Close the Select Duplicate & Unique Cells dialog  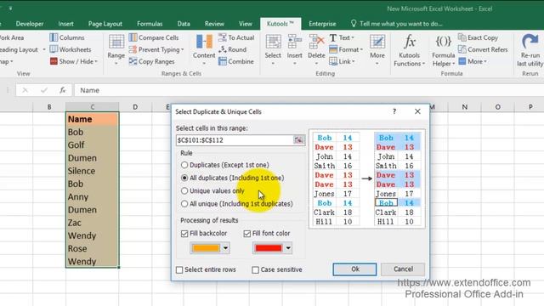[x=417, y=111]
